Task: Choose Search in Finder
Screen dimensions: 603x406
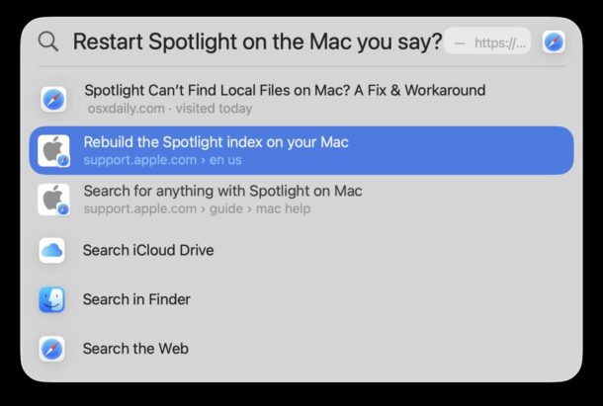Action: coord(136,299)
